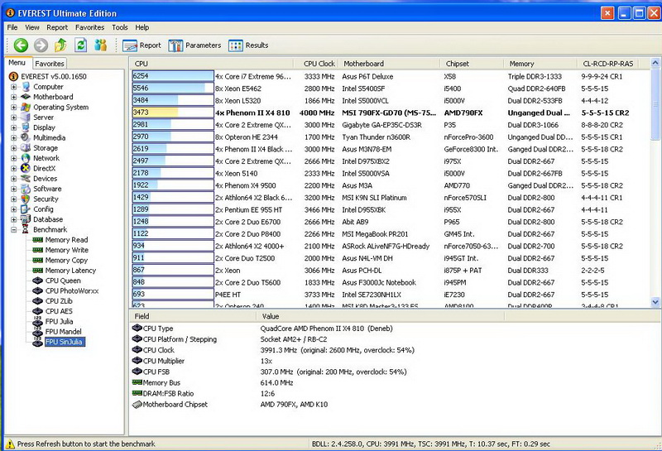
Task: Switch to the Menu tab in sidebar
Action: click(17, 63)
